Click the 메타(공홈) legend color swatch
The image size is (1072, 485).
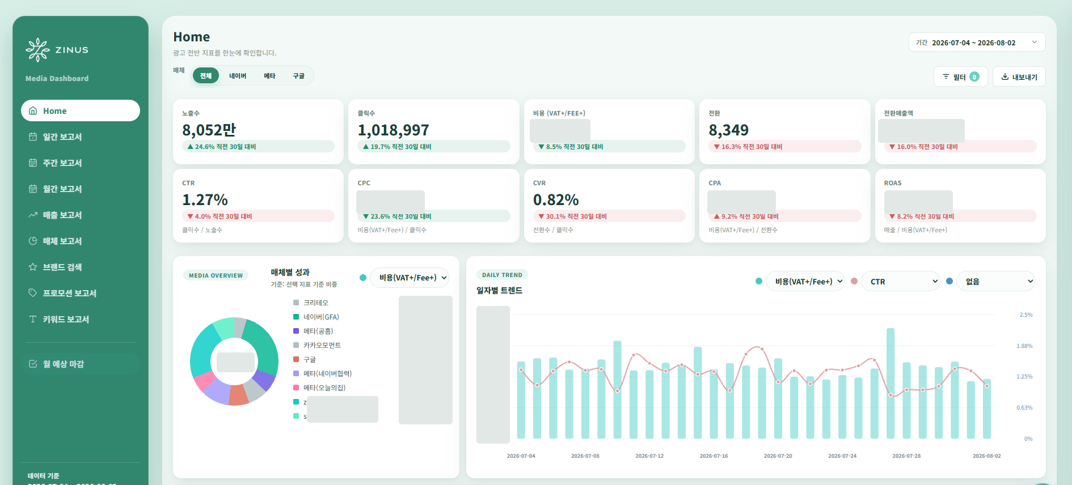click(296, 331)
